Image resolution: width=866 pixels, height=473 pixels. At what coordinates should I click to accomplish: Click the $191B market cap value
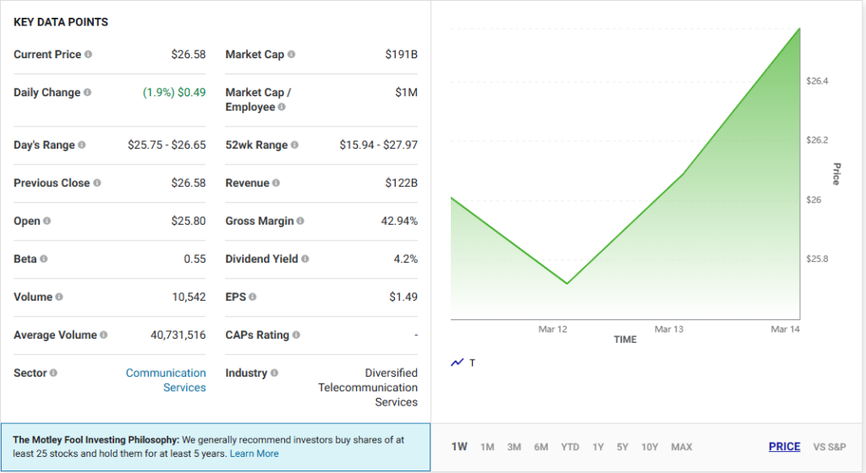pyautogui.click(x=402, y=54)
